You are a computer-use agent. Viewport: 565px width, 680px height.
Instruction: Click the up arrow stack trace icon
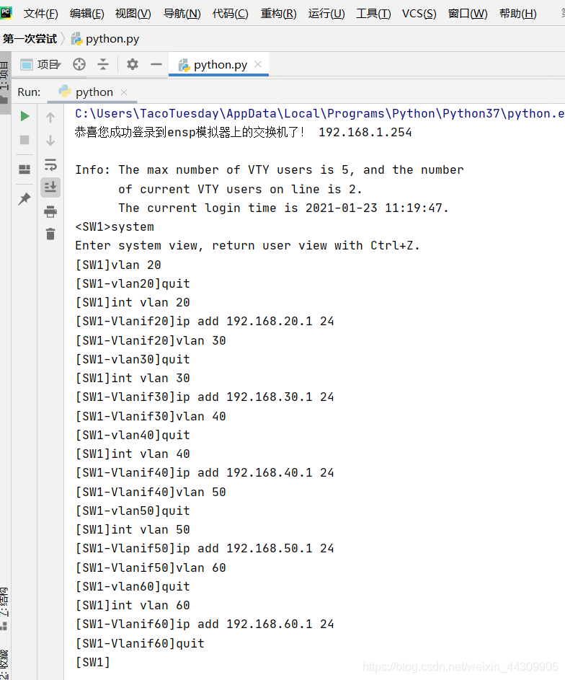point(50,117)
